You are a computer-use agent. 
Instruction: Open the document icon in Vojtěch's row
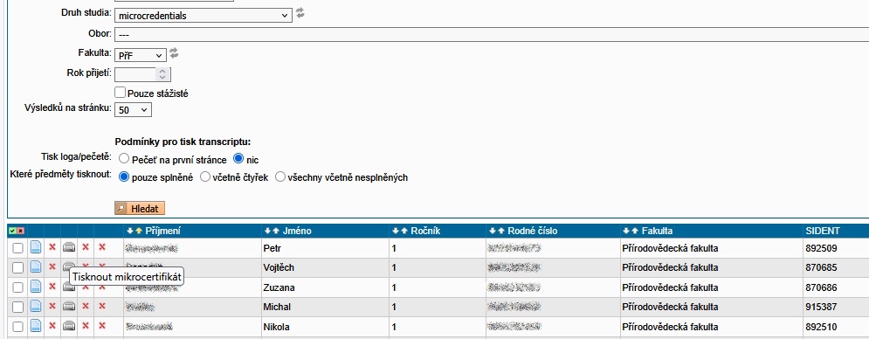point(36,267)
